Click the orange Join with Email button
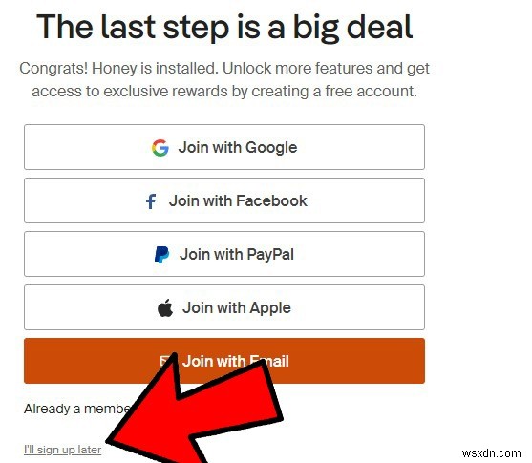Image resolution: width=532 pixels, height=463 pixels. tap(224, 361)
